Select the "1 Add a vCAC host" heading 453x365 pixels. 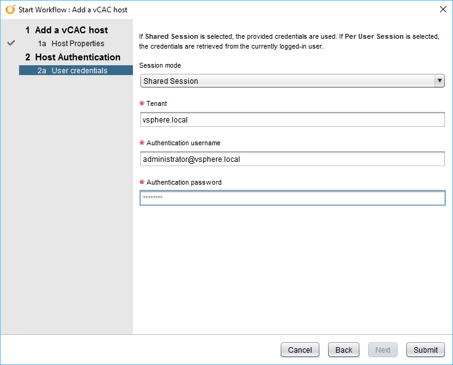point(66,30)
